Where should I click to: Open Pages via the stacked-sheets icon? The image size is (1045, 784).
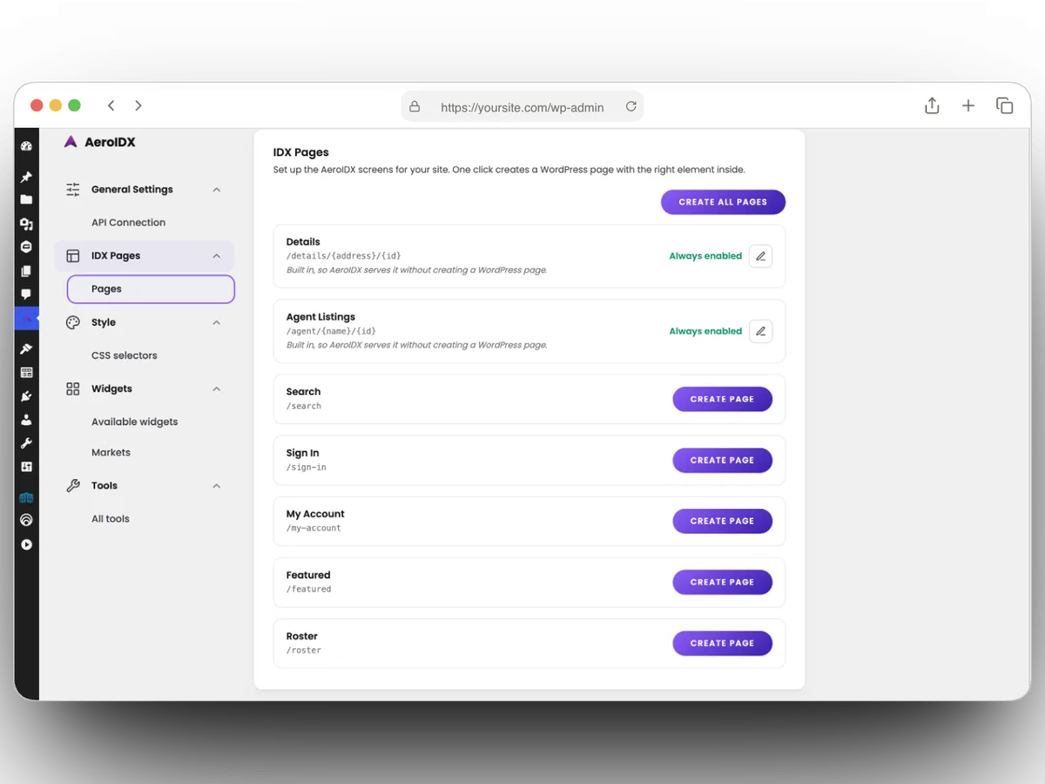(26, 271)
